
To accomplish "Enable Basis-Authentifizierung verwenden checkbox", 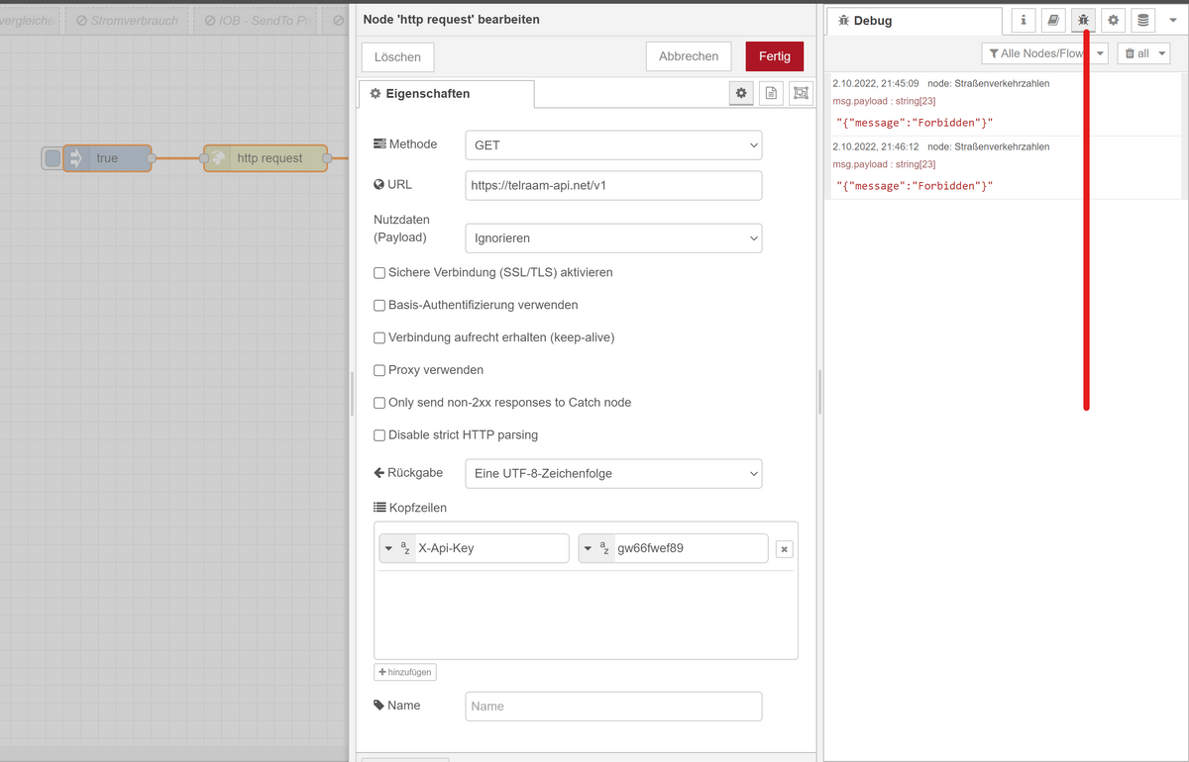I will click(379, 306).
